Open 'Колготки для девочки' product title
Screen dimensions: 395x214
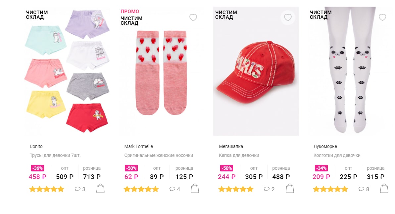point(337,156)
